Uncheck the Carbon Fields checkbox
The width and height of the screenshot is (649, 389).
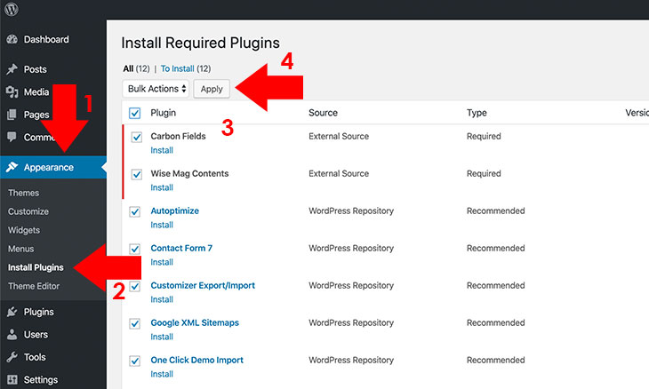coord(136,137)
